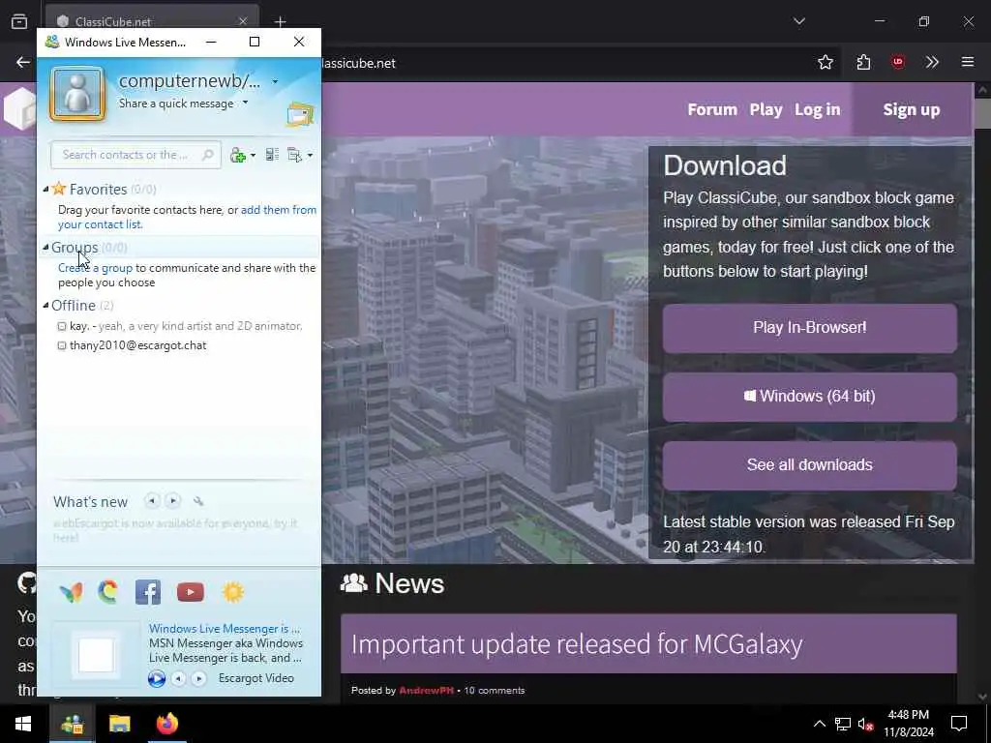Click the Windows (64 bit) download button

(810, 397)
